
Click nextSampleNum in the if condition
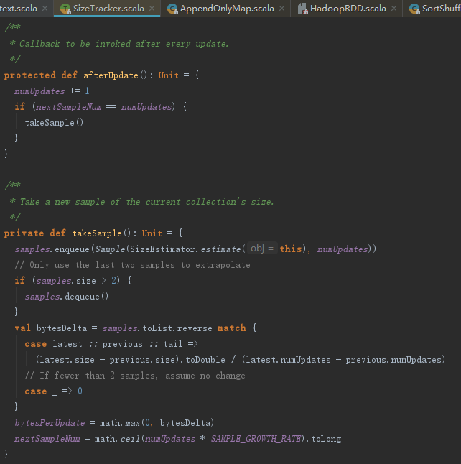click(x=69, y=106)
